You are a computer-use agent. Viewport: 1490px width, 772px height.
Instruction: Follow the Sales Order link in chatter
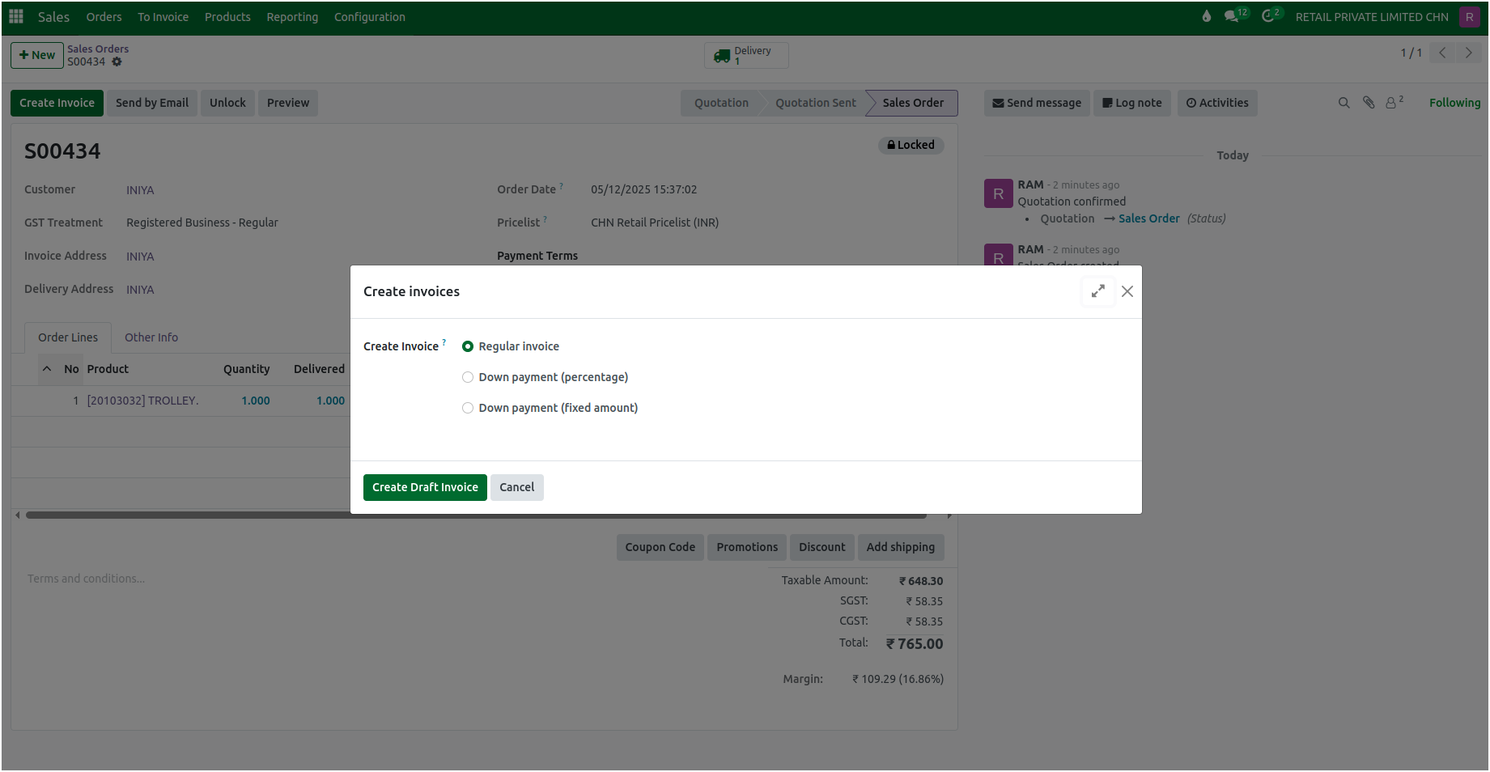pyautogui.click(x=1149, y=218)
